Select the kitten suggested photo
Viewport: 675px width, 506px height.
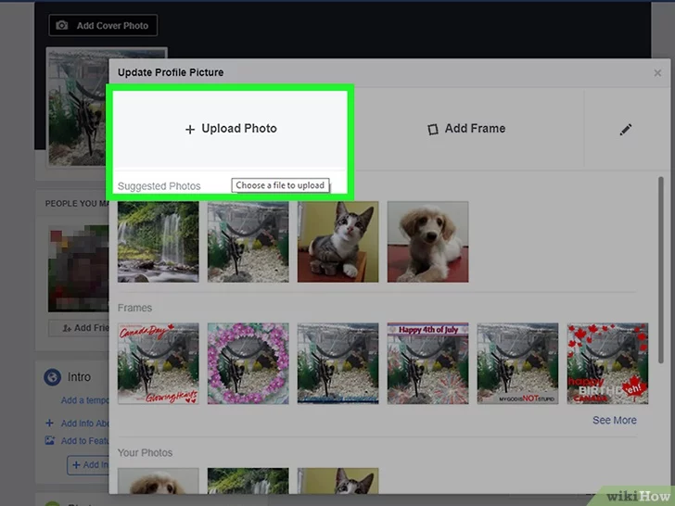pyautogui.click(x=337, y=242)
